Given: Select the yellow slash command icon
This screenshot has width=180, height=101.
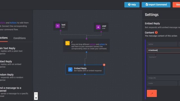Looking at the screenshot, I should pos(67,43).
